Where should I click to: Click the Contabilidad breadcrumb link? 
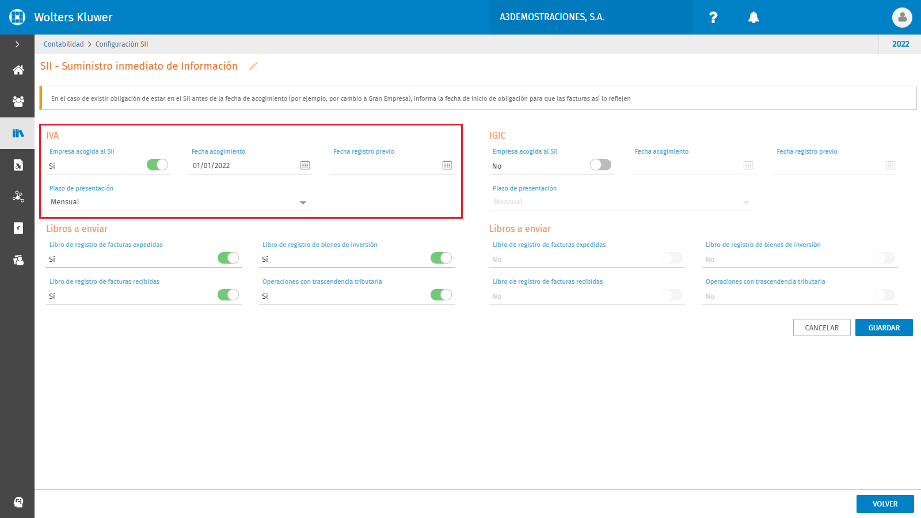[64, 44]
